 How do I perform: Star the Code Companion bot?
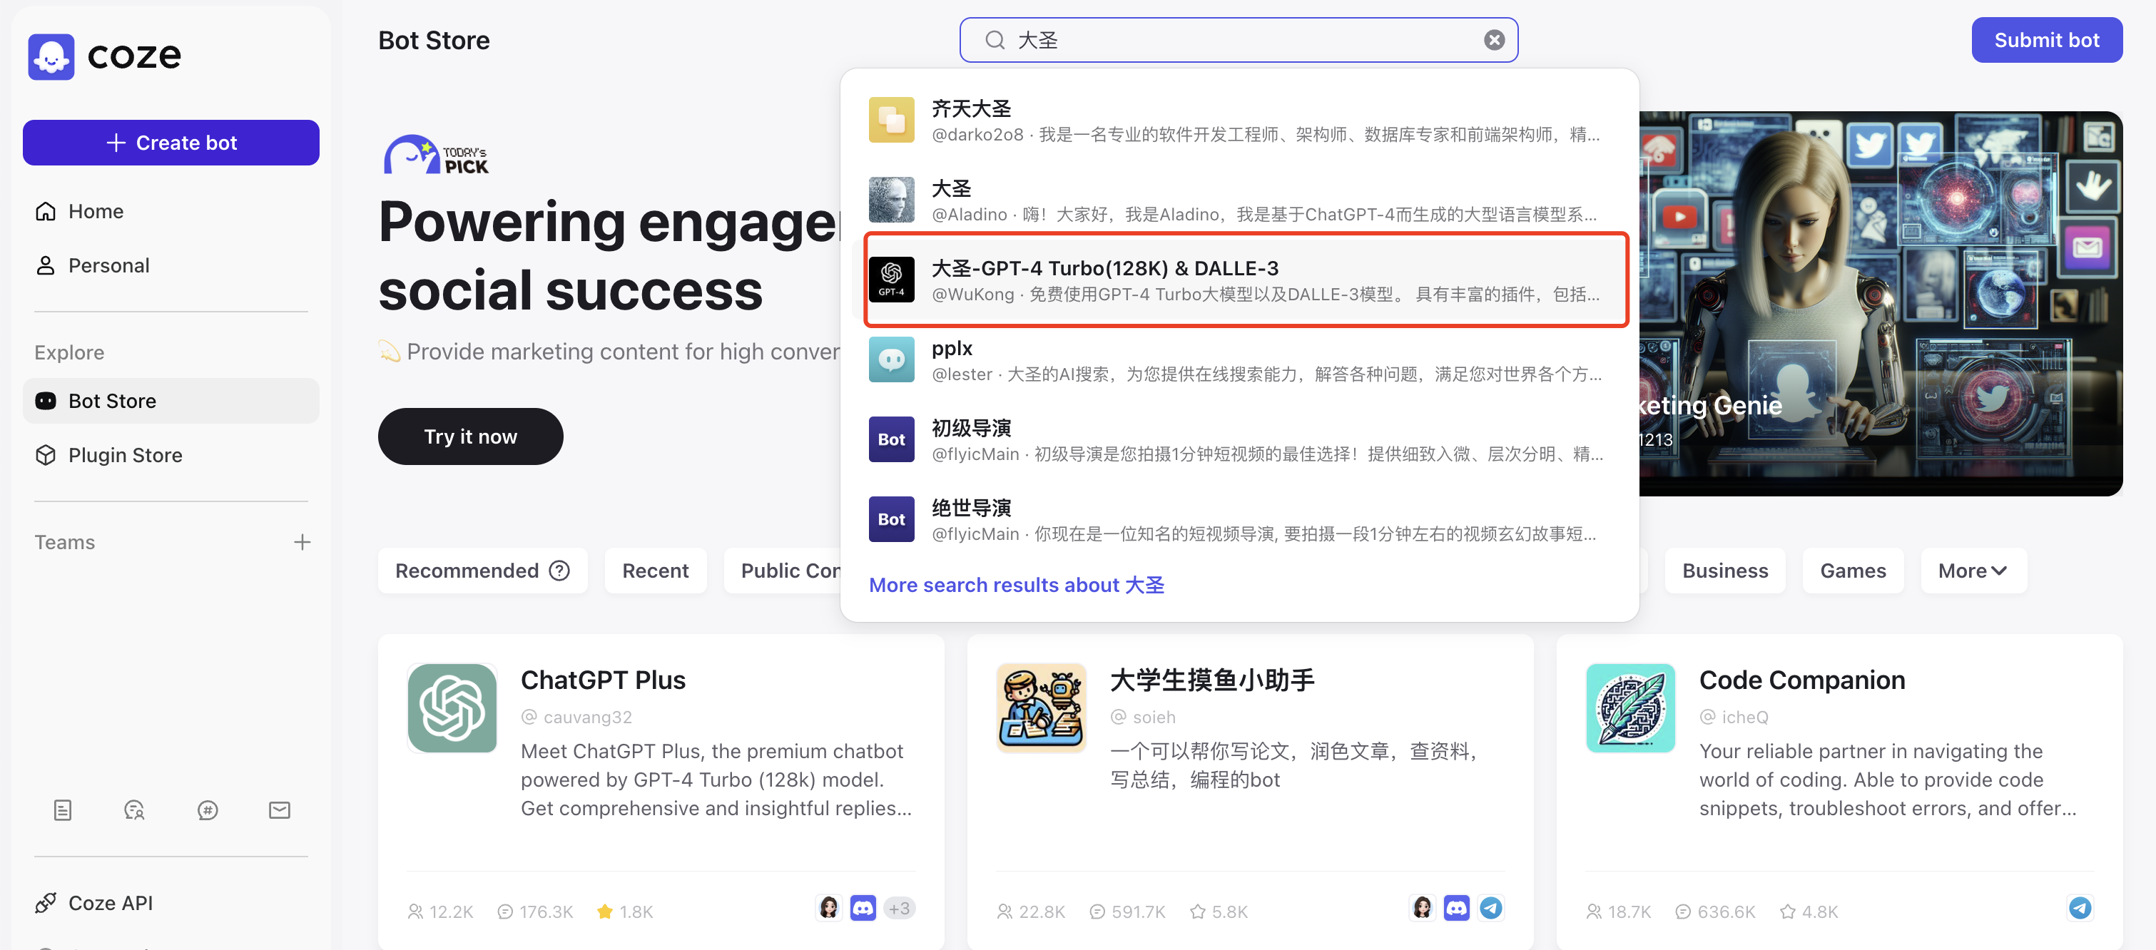click(1788, 911)
